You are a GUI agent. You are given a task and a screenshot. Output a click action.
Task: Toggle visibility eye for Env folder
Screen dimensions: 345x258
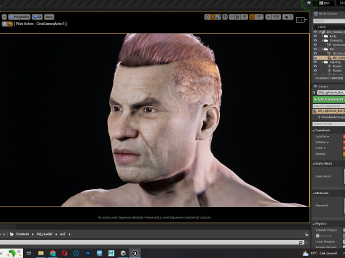316,49
